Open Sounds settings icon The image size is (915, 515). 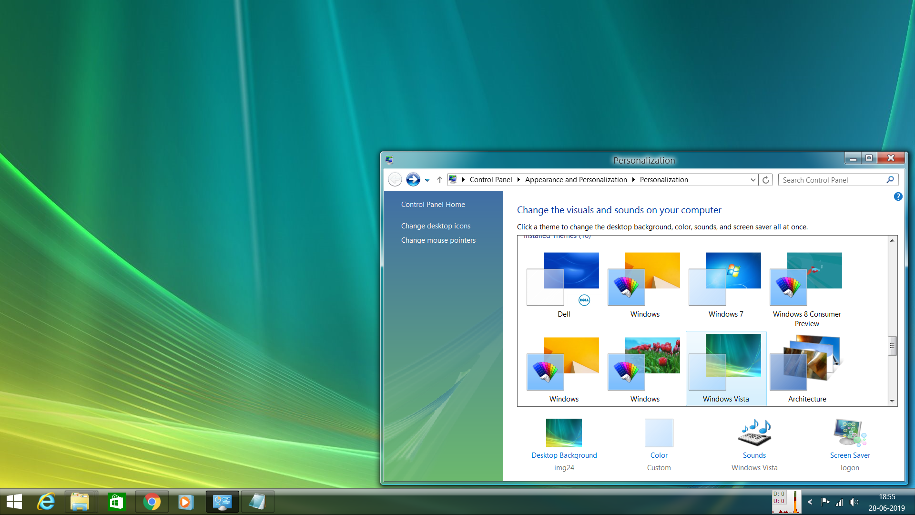754,433
